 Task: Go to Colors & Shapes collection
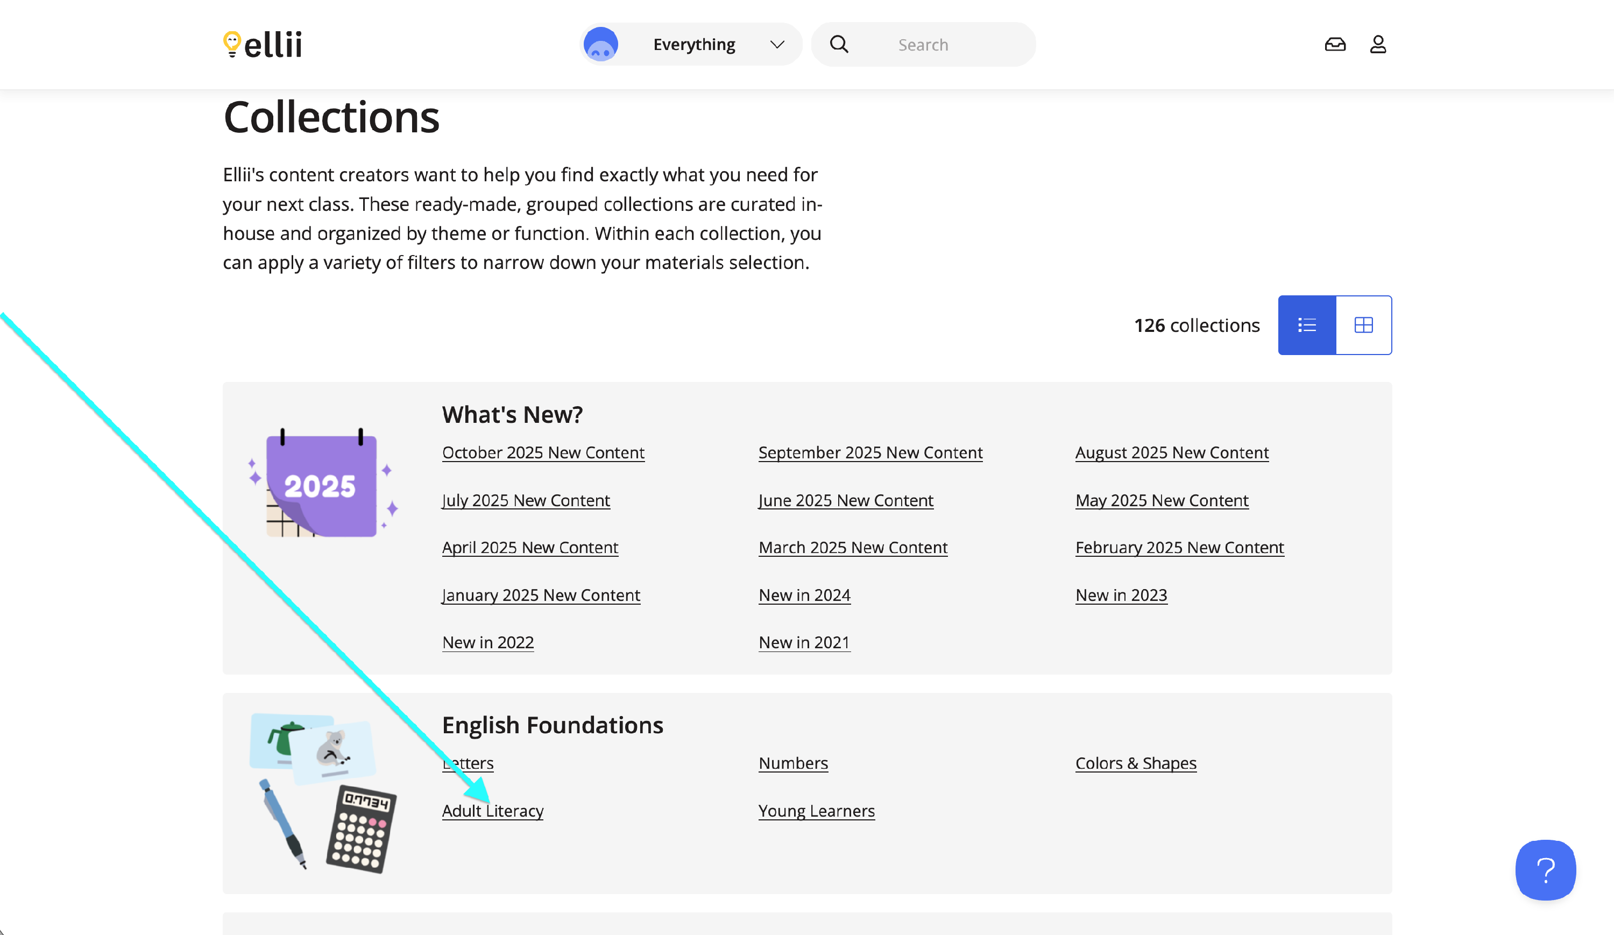click(x=1136, y=763)
